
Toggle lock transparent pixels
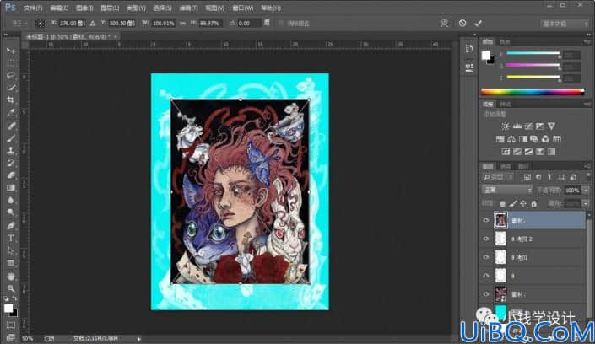(x=502, y=204)
